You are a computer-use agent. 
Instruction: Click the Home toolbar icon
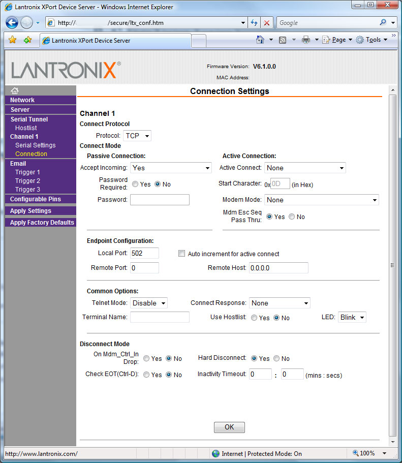[x=260, y=40]
